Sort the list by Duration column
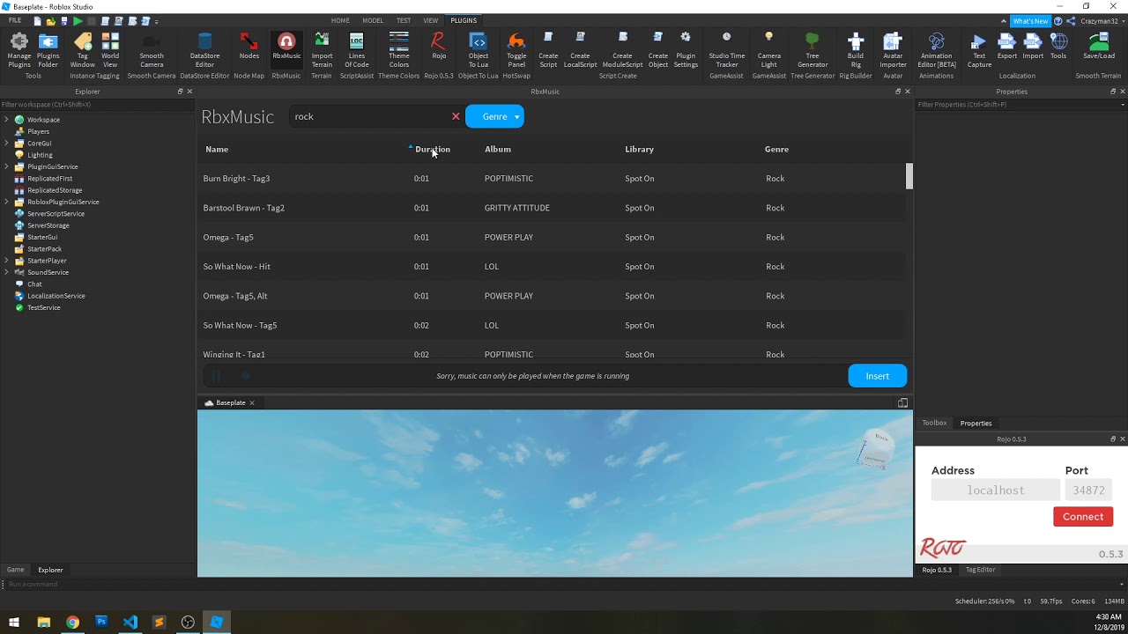The image size is (1128, 634). [x=433, y=149]
